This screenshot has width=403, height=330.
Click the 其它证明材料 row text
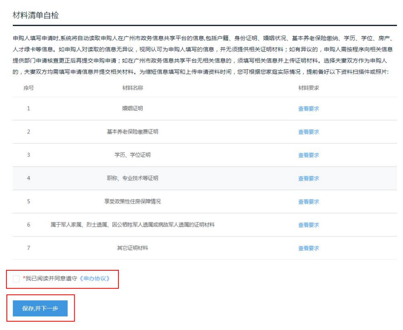[133, 248]
